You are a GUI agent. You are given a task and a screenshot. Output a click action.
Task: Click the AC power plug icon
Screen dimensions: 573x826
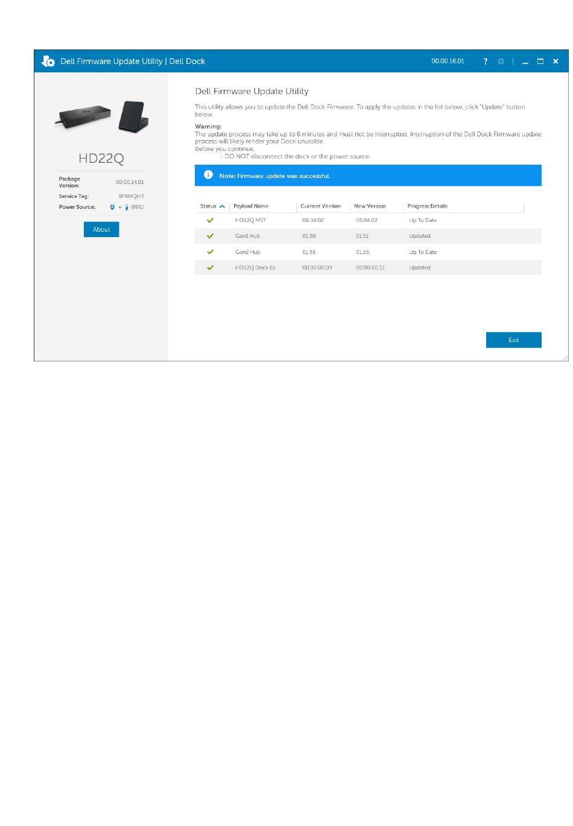pos(112,207)
